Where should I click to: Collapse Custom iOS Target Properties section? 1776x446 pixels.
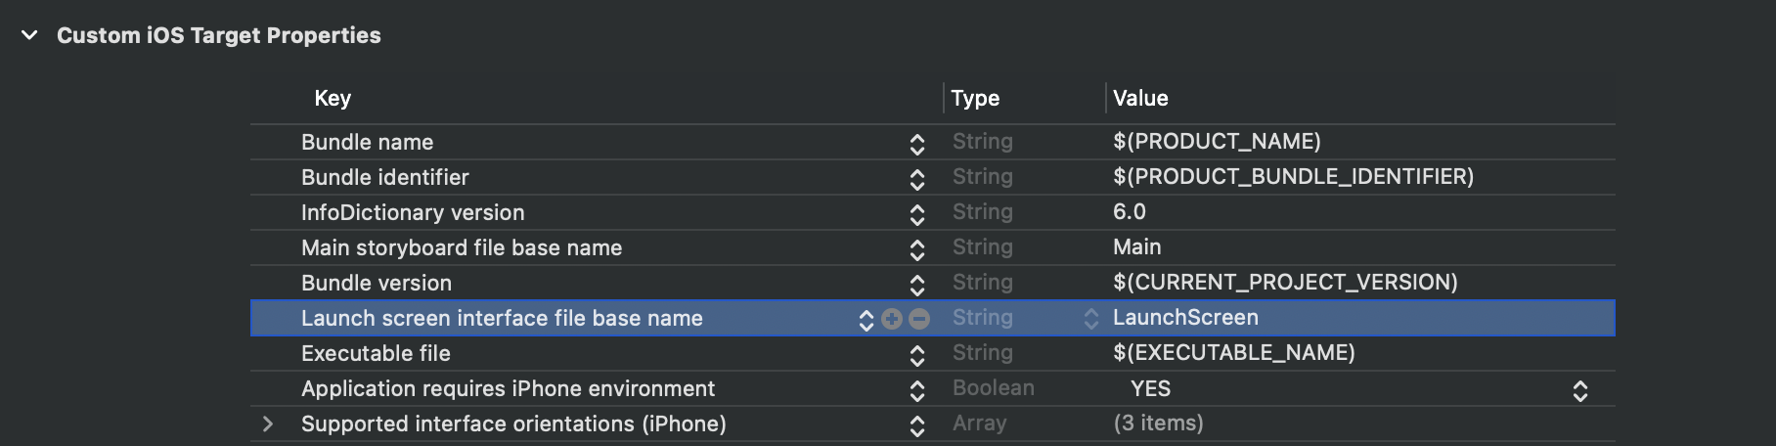[x=30, y=36]
